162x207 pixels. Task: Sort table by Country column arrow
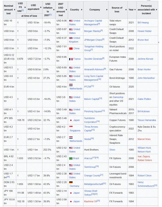click(x=82, y=10)
